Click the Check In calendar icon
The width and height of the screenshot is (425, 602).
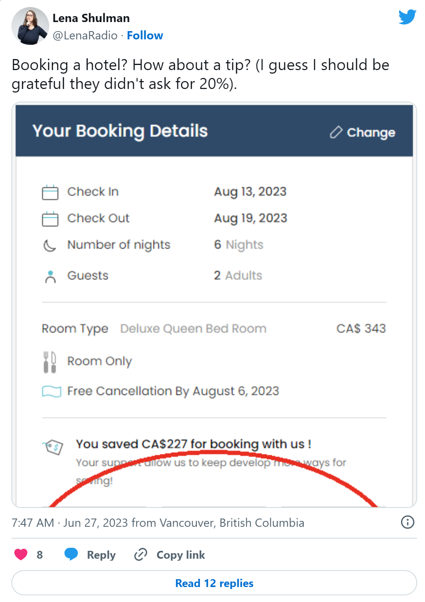pyautogui.click(x=50, y=192)
